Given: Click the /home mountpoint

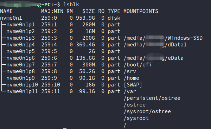Looking at the screenshot, I should pyautogui.click(x=131, y=78).
